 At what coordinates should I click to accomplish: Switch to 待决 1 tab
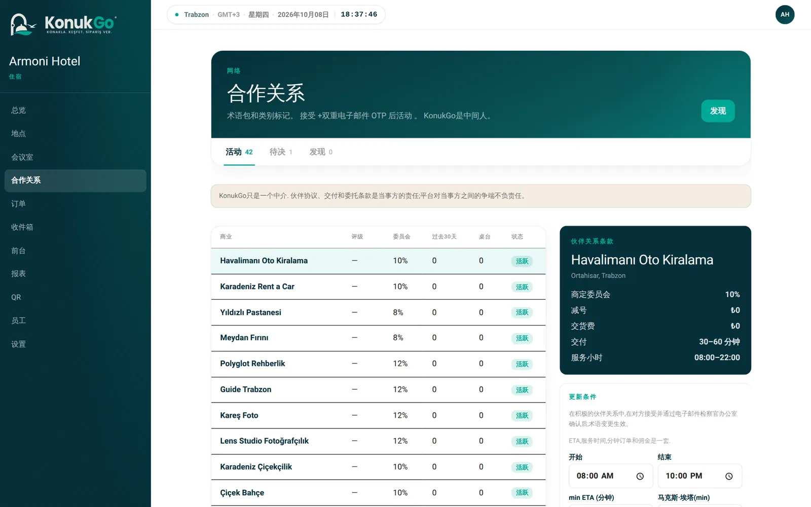(x=281, y=152)
